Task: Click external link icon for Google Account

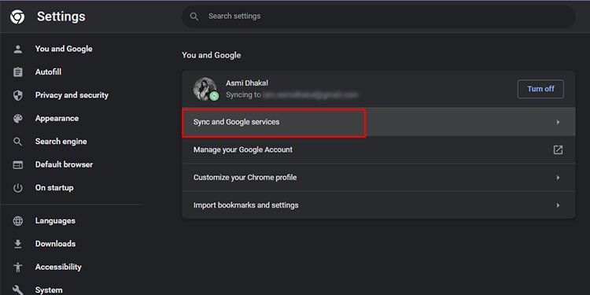Action: point(558,149)
